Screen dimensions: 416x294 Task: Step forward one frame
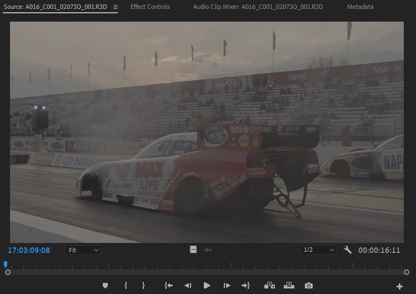pos(227,286)
